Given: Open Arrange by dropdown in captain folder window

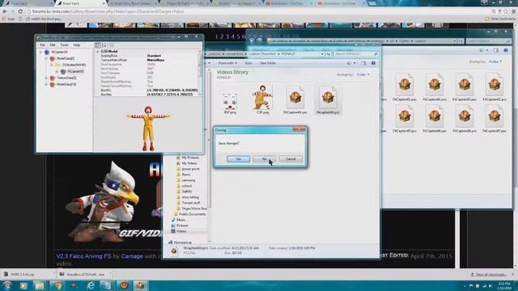Looking at the screenshot, I should tap(495, 61).
